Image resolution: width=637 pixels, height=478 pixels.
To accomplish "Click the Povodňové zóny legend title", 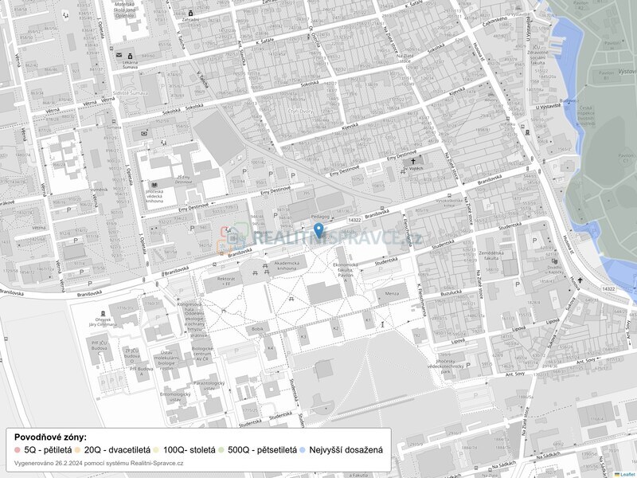I will (x=51, y=437).
